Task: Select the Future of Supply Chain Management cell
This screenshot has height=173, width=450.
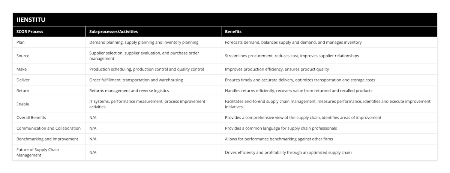Action: (37, 152)
